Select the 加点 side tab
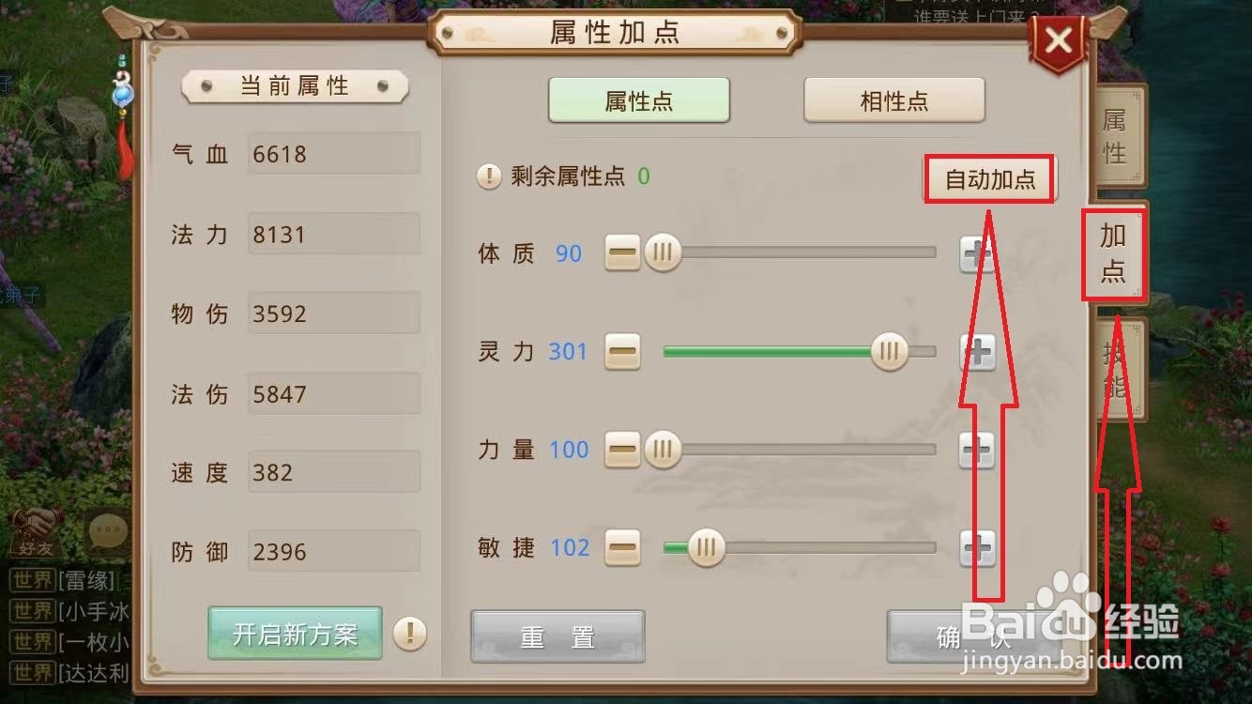 coord(1114,253)
